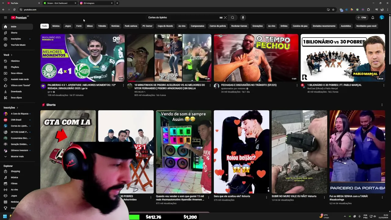This screenshot has height=220, width=391.
Task: Click the search magnifier button
Action: point(232,17)
